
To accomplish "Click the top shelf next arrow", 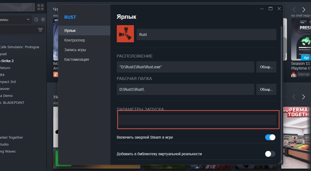I will coord(303,10).
